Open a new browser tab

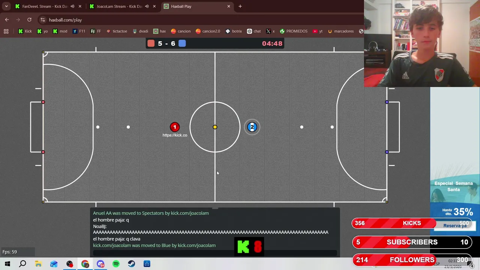(x=240, y=6)
